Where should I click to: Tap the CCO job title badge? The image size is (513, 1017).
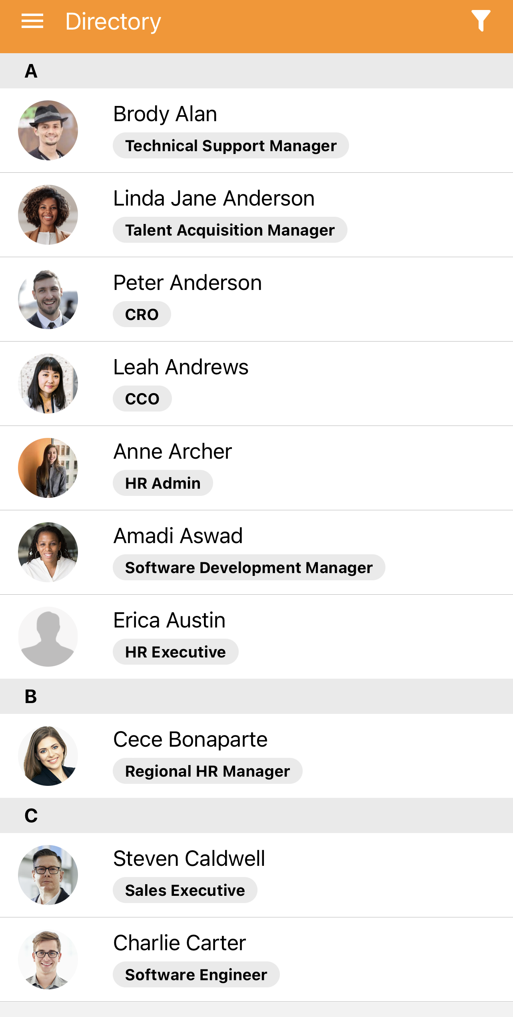pos(142,399)
